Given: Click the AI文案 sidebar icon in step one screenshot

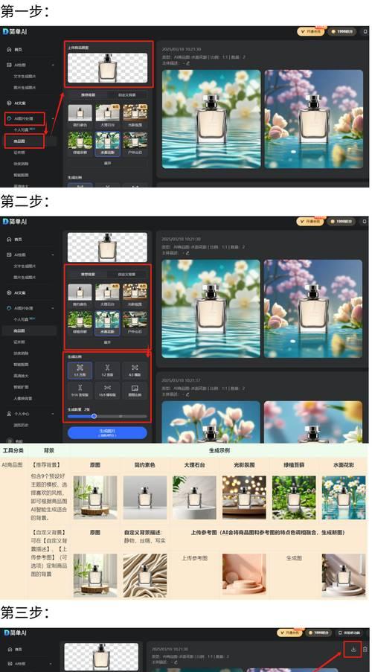Looking at the screenshot, I should click(9, 103).
